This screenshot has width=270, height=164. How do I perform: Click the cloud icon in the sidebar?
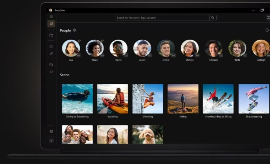pyautogui.click(x=51, y=46)
